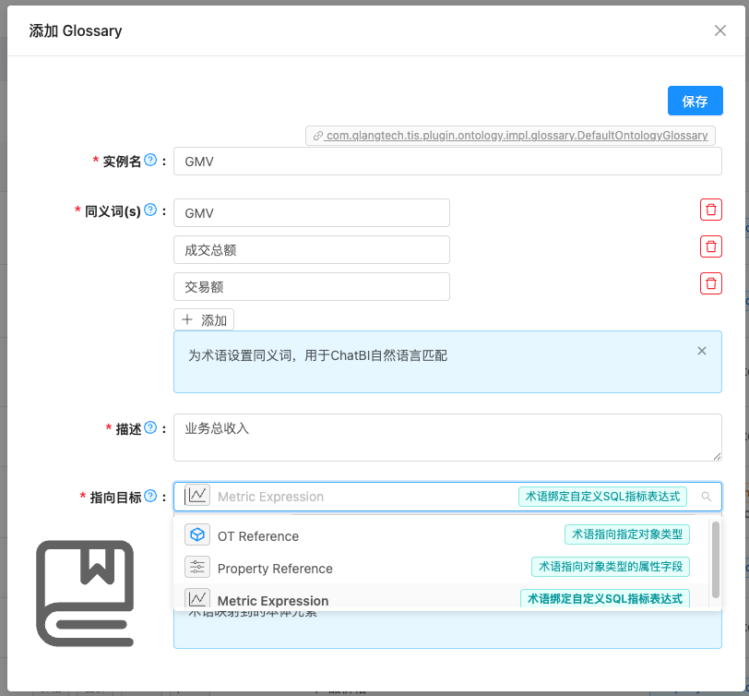Grab the 描述 textarea resize handle
The height and width of the screenshot is (696, 749).
(717, 457)
